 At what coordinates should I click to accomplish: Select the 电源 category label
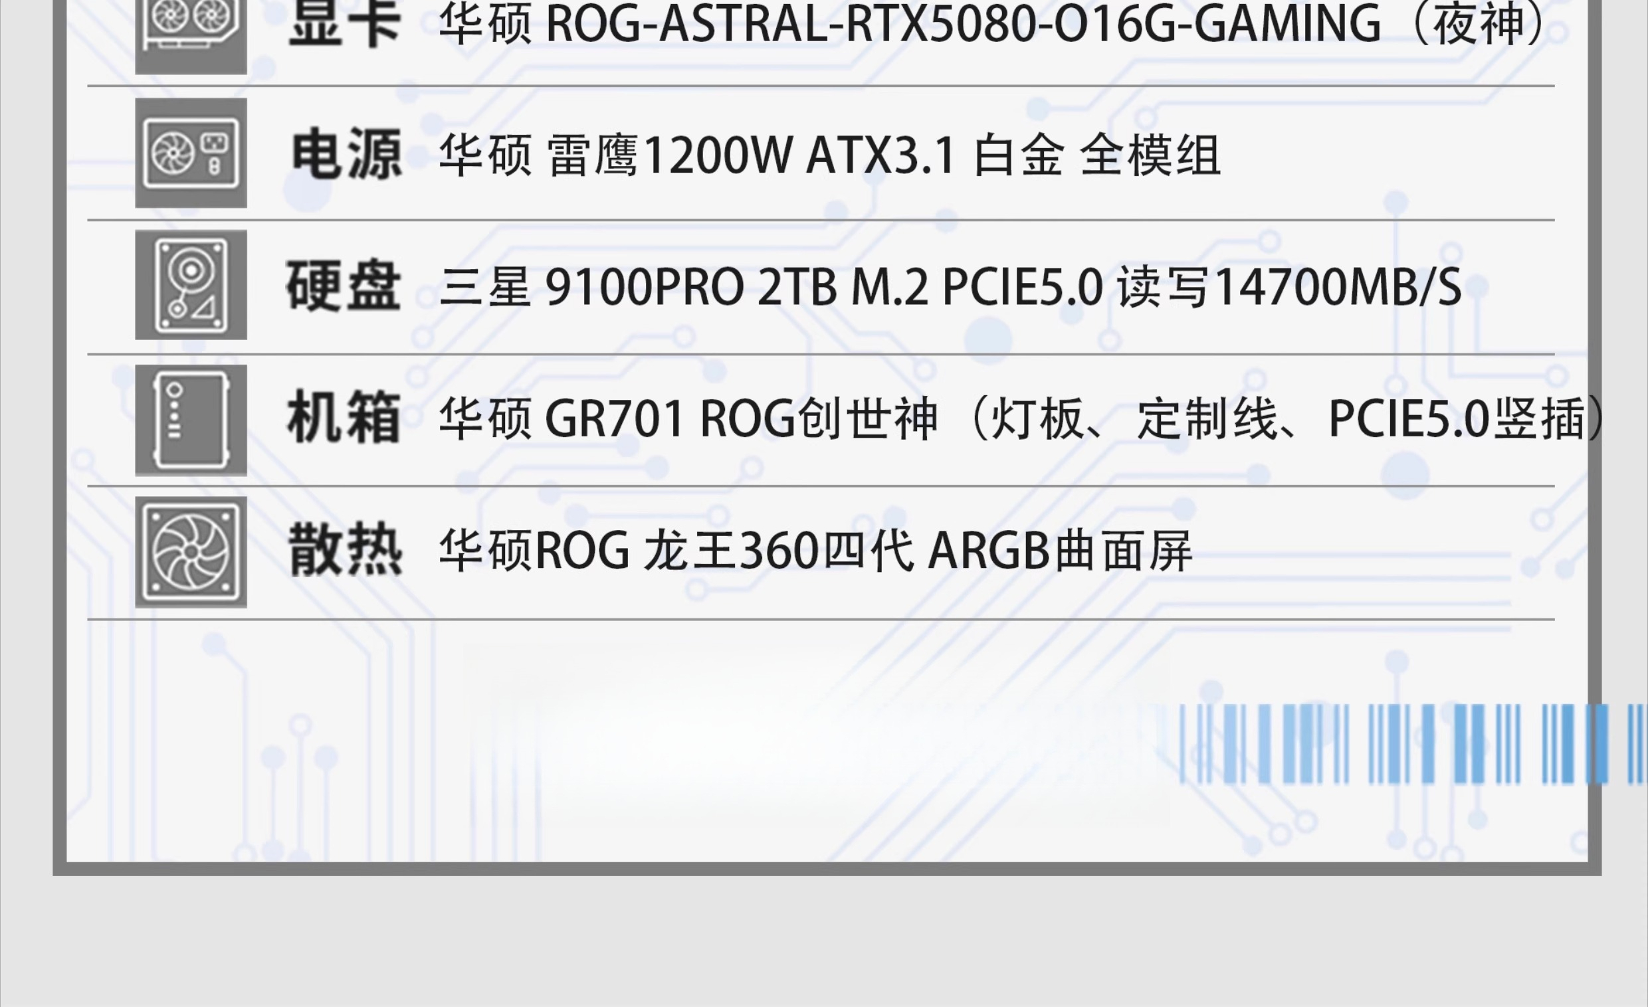346,155
